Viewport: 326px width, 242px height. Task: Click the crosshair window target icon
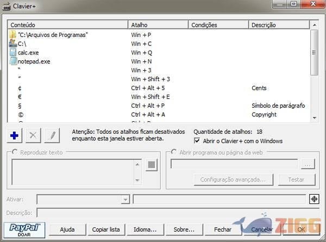click(314, 199)
